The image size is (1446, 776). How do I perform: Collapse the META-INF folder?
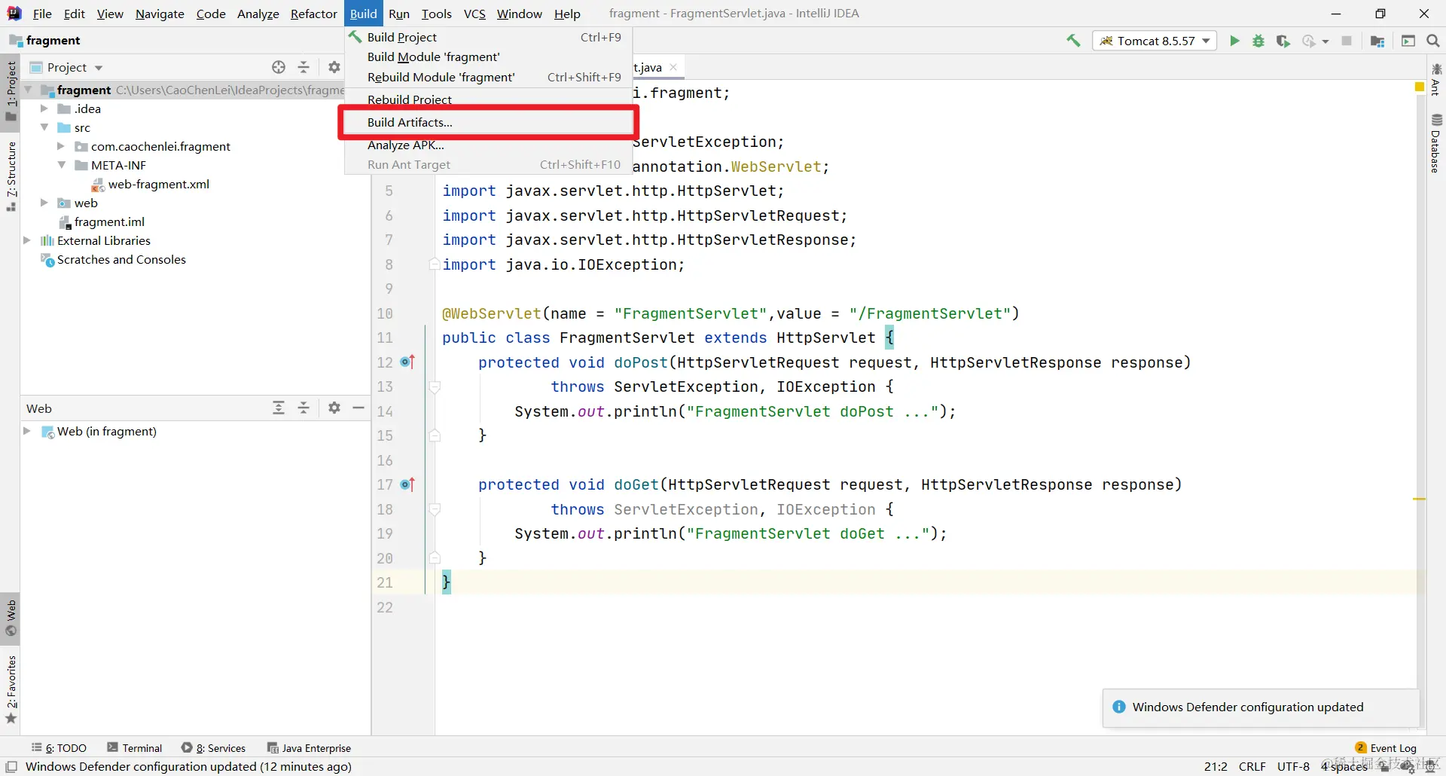(61, 165)
